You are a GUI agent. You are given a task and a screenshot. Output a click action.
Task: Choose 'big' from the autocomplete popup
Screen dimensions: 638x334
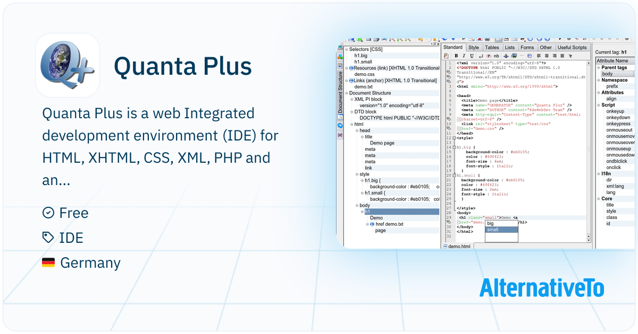click(501, 223)
